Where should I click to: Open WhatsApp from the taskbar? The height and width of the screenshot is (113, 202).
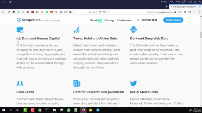tap(69, 110)
